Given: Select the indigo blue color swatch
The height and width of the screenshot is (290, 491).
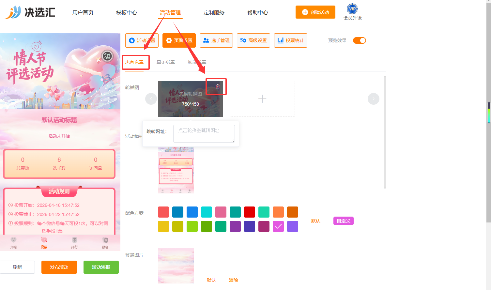Looking at the screenshot, I should click(x=250, y=226).
